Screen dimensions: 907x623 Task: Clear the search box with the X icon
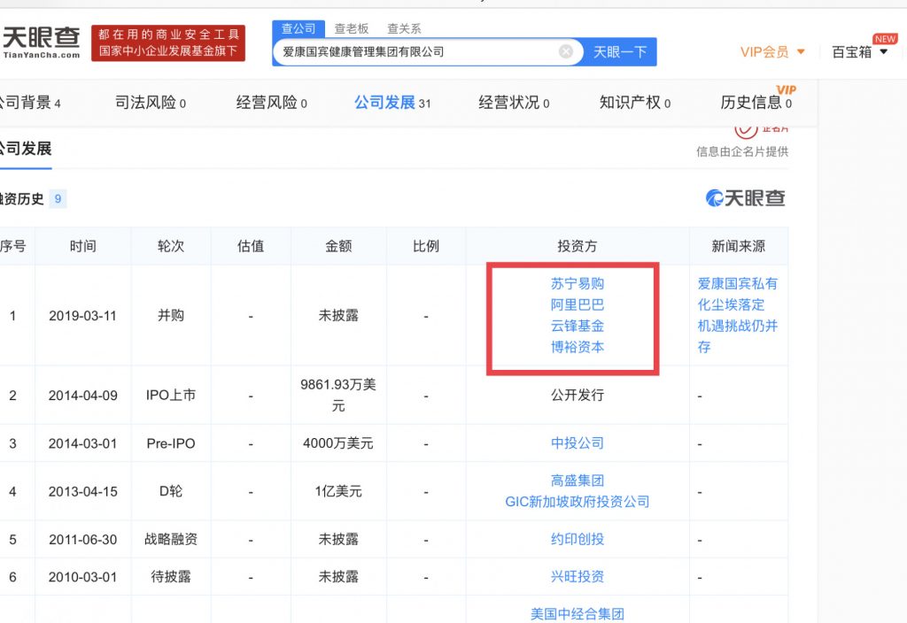[566, 52]
